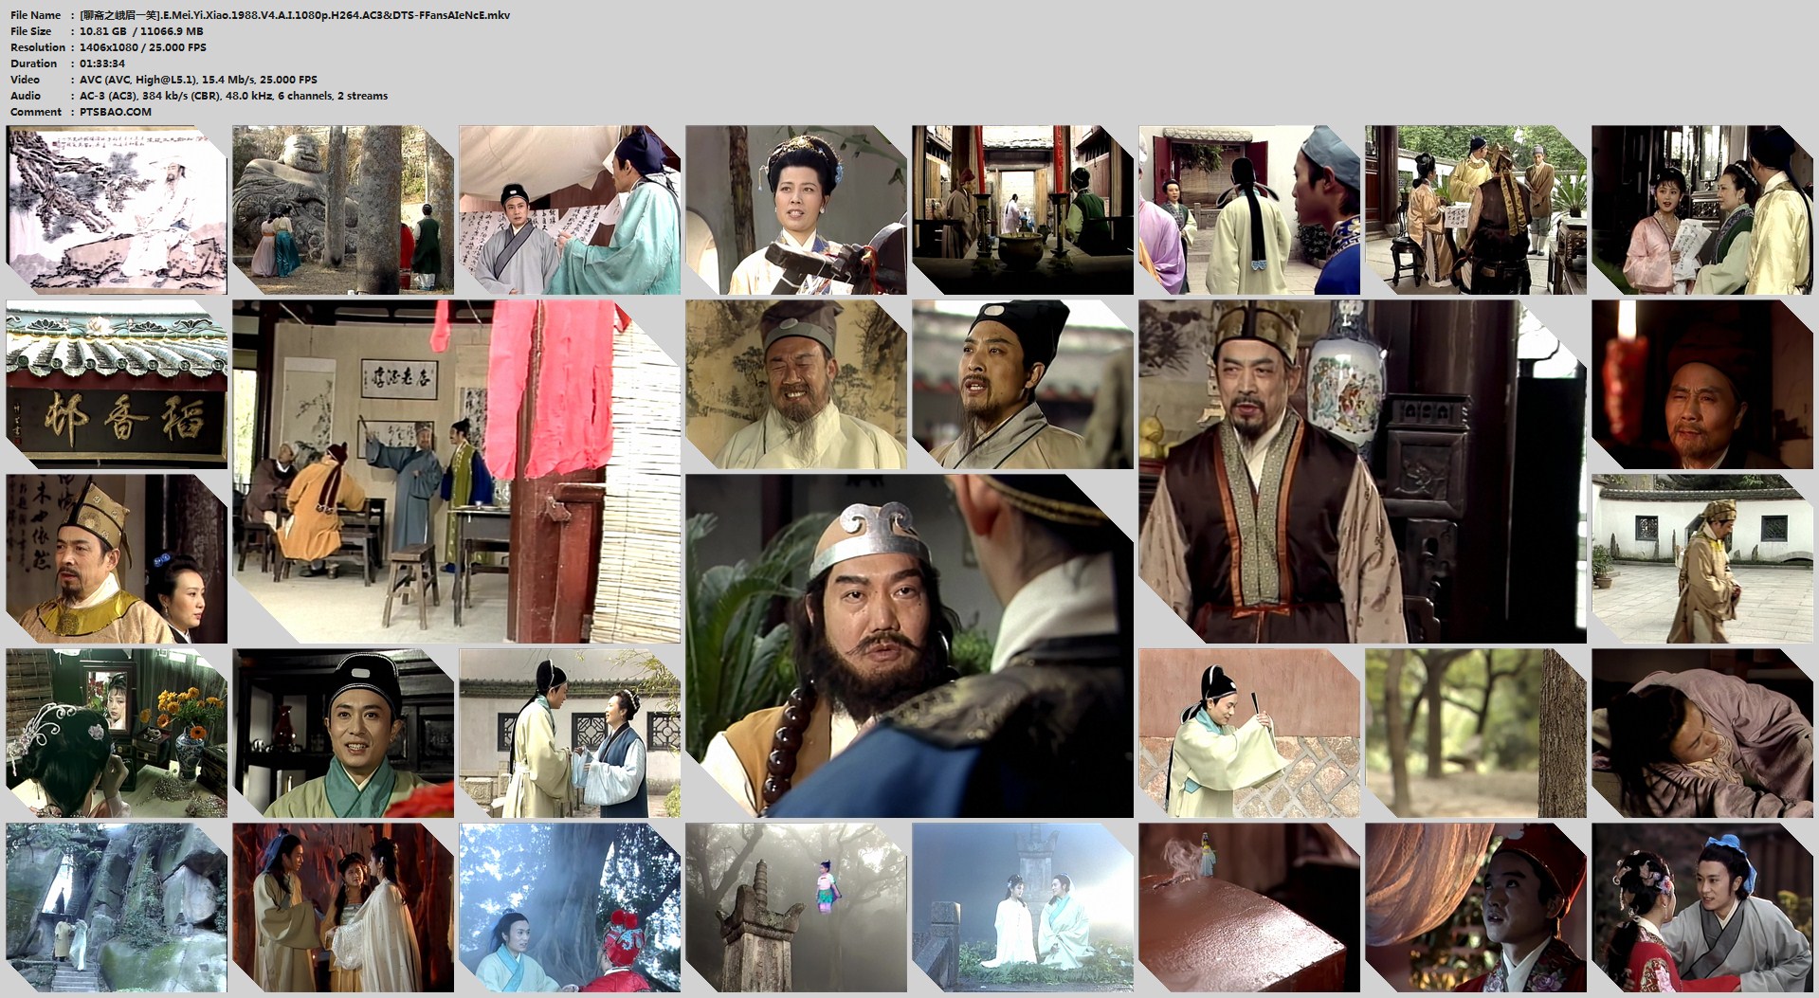Select the man walking past white courtyard wall
Screen dimensions: 1819x998
click(1701, 558)
